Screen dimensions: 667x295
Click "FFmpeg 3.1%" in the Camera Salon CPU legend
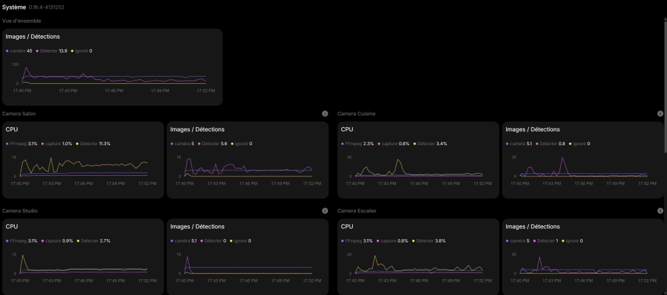pos(22,144)
